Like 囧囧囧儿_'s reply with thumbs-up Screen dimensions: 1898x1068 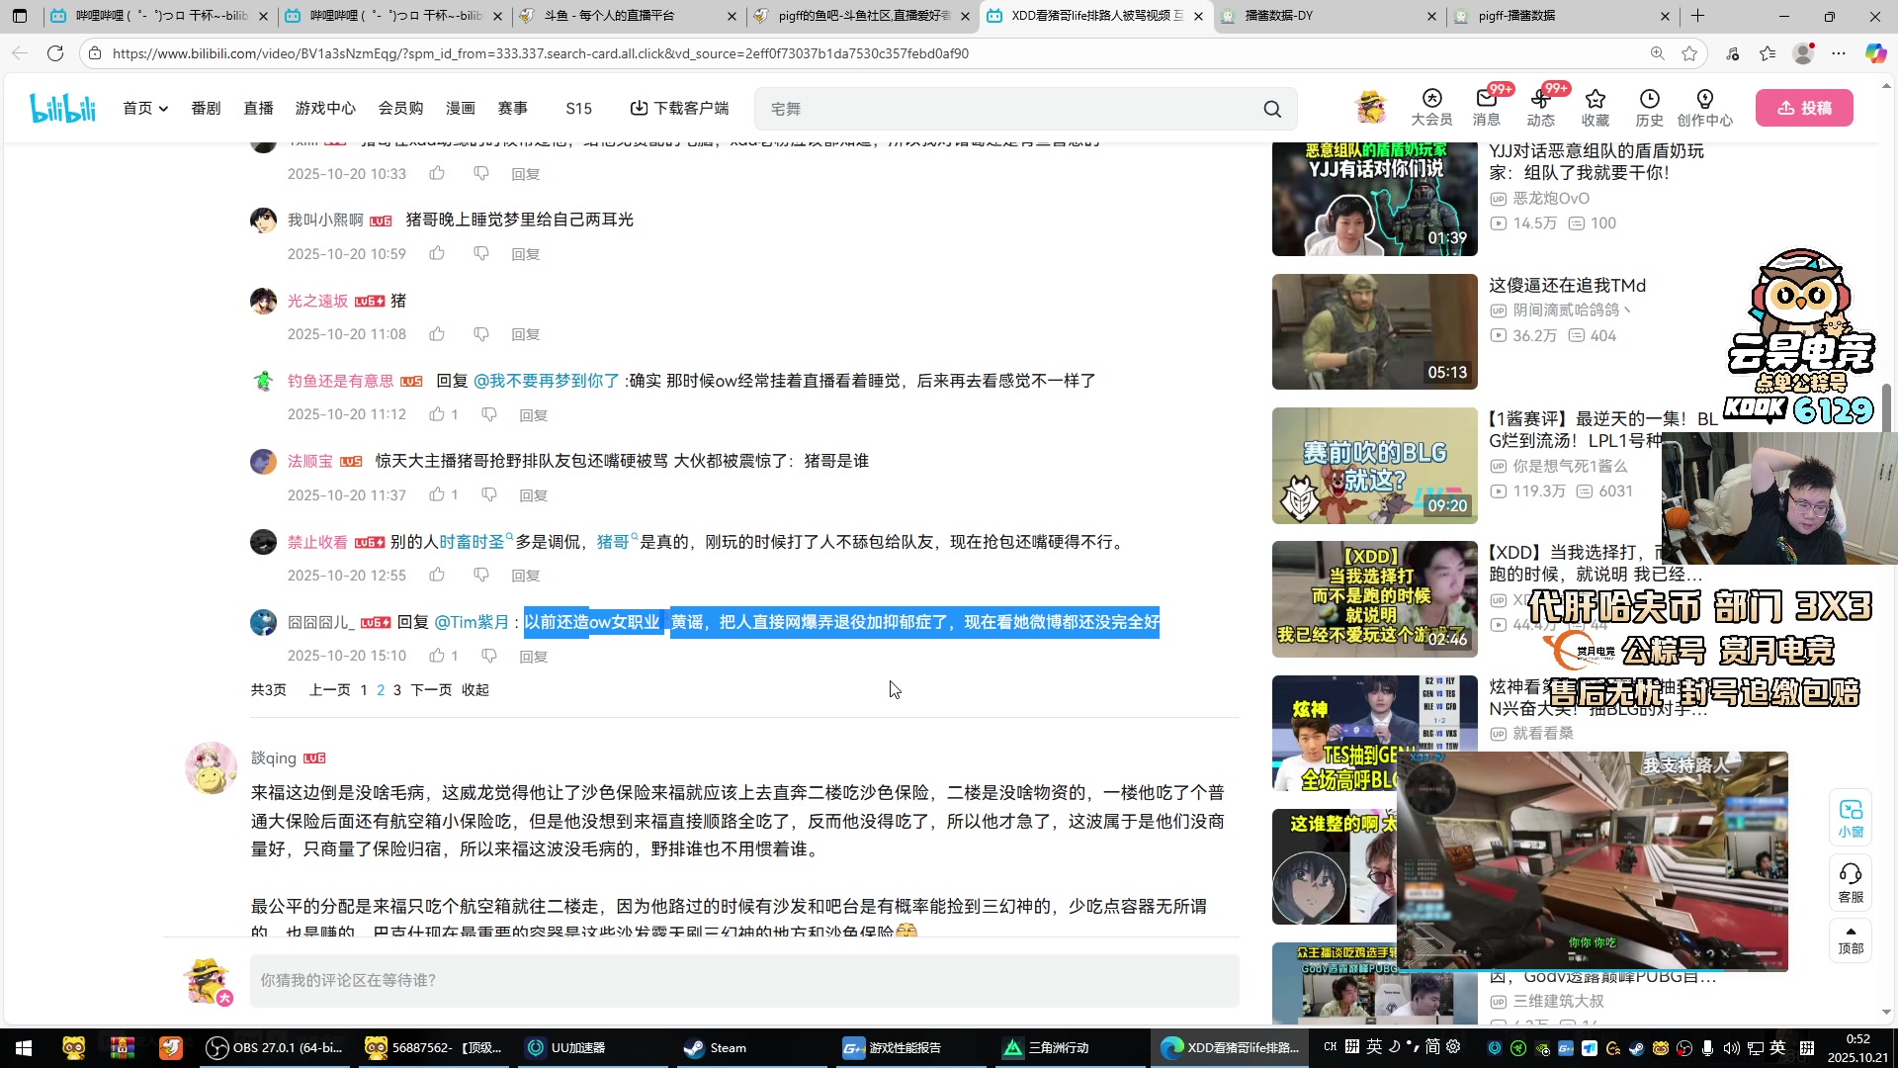coord(437,656)
